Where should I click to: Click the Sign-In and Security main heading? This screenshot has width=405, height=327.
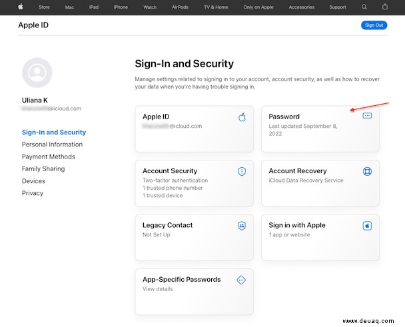184,63
